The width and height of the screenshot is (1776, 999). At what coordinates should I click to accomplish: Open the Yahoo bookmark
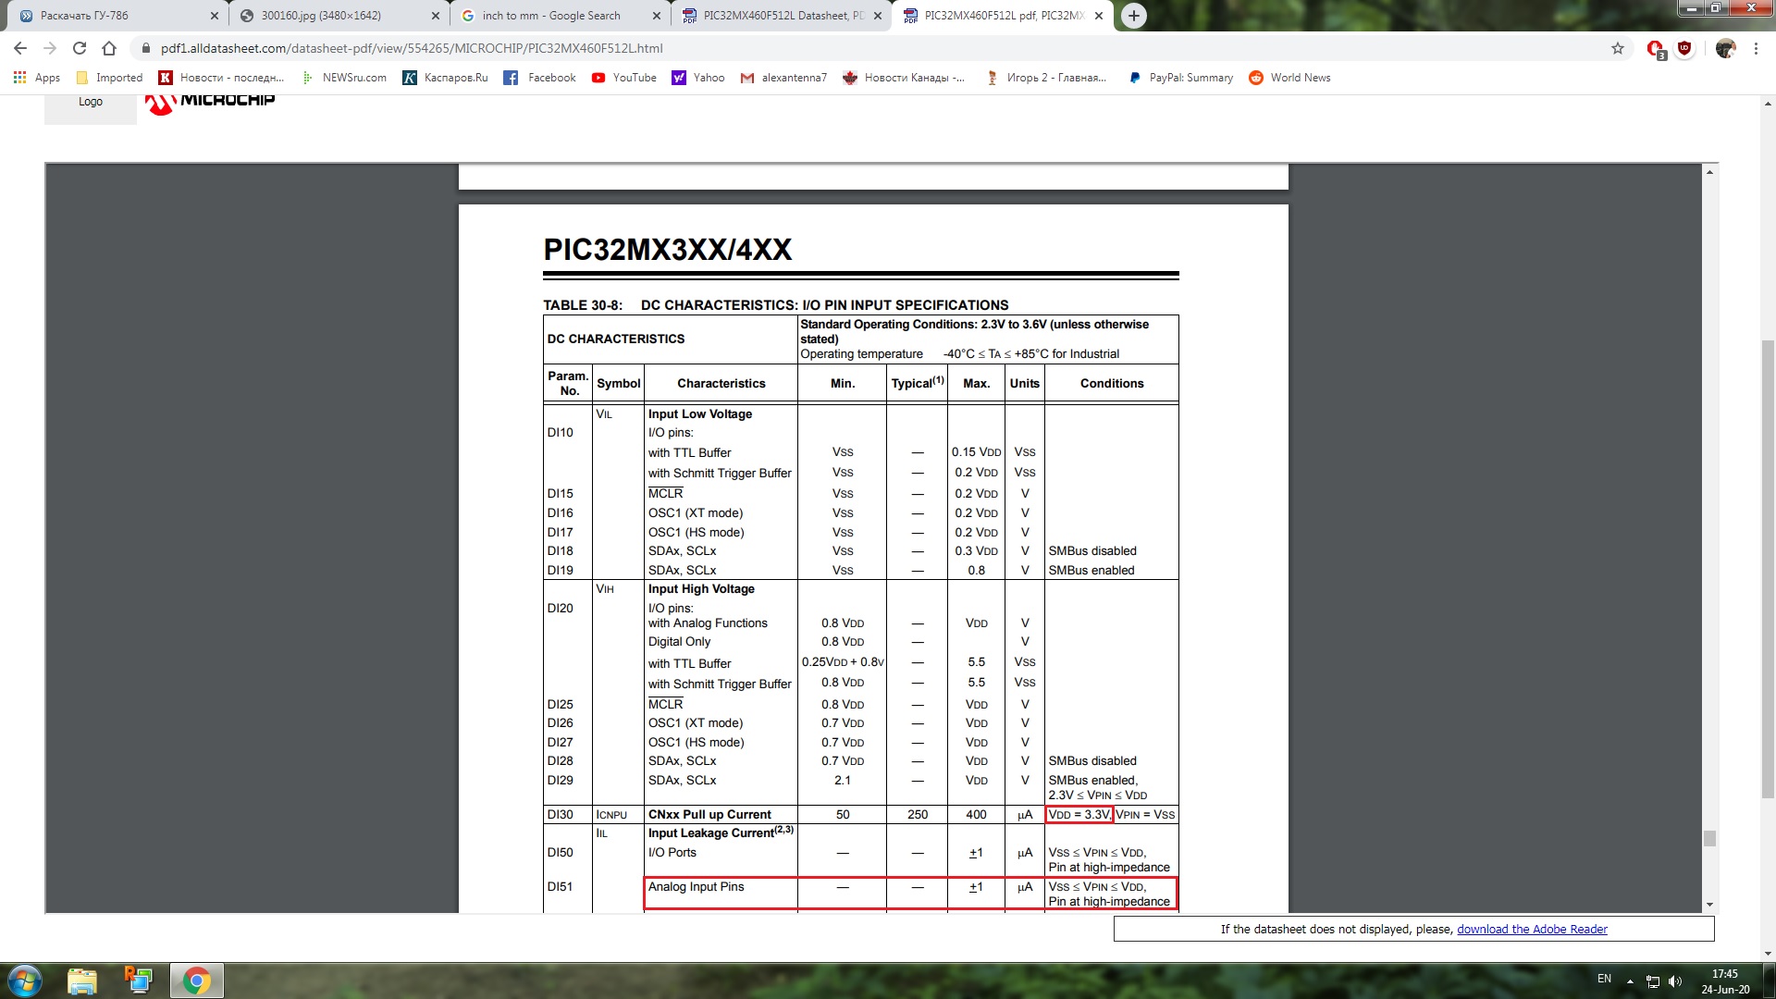coord(698,78)
